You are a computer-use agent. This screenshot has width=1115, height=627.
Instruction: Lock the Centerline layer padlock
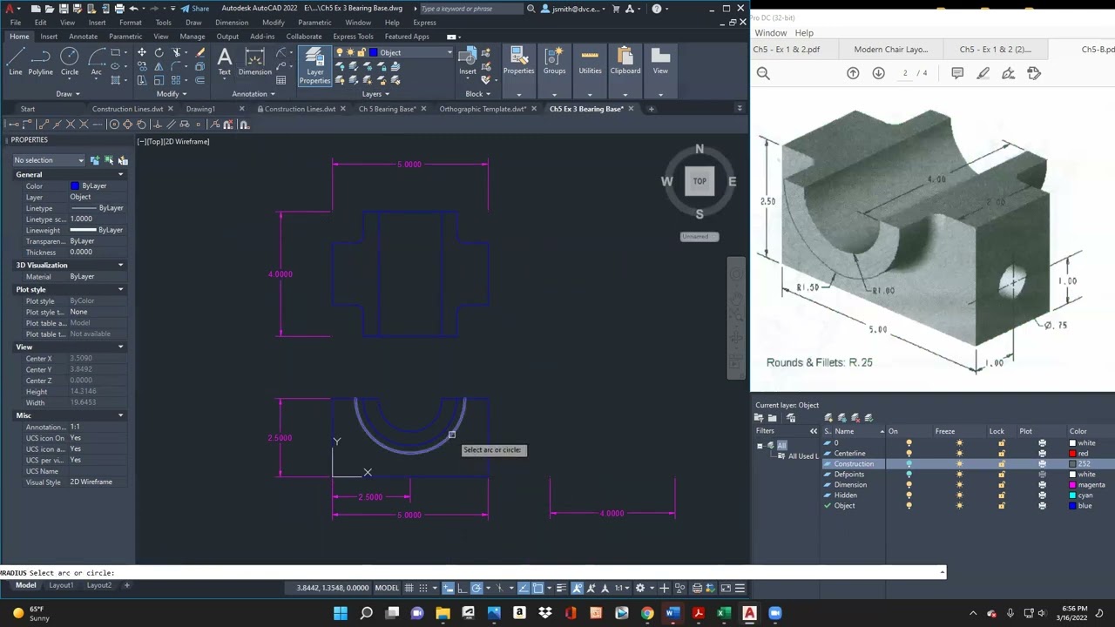coord(1001,454)
